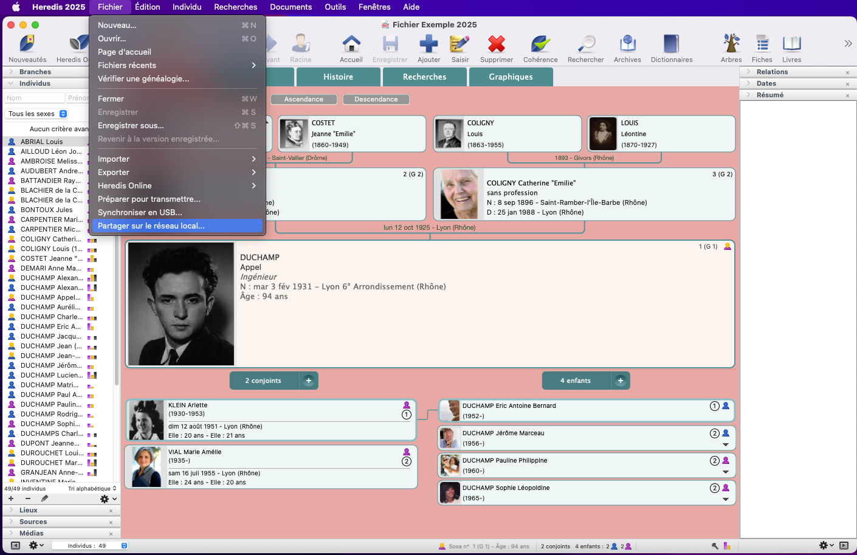Click the Ajouter plus icon
857x555 pixels.
(x=429, y=44)
